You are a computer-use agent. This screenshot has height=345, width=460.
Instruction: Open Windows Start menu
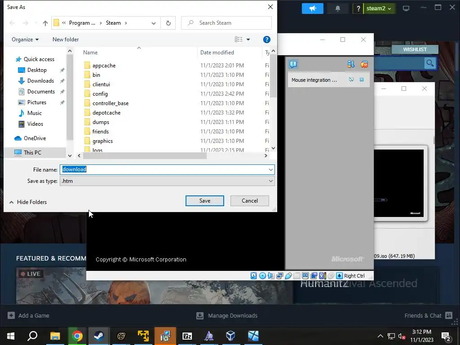point(11,336)
